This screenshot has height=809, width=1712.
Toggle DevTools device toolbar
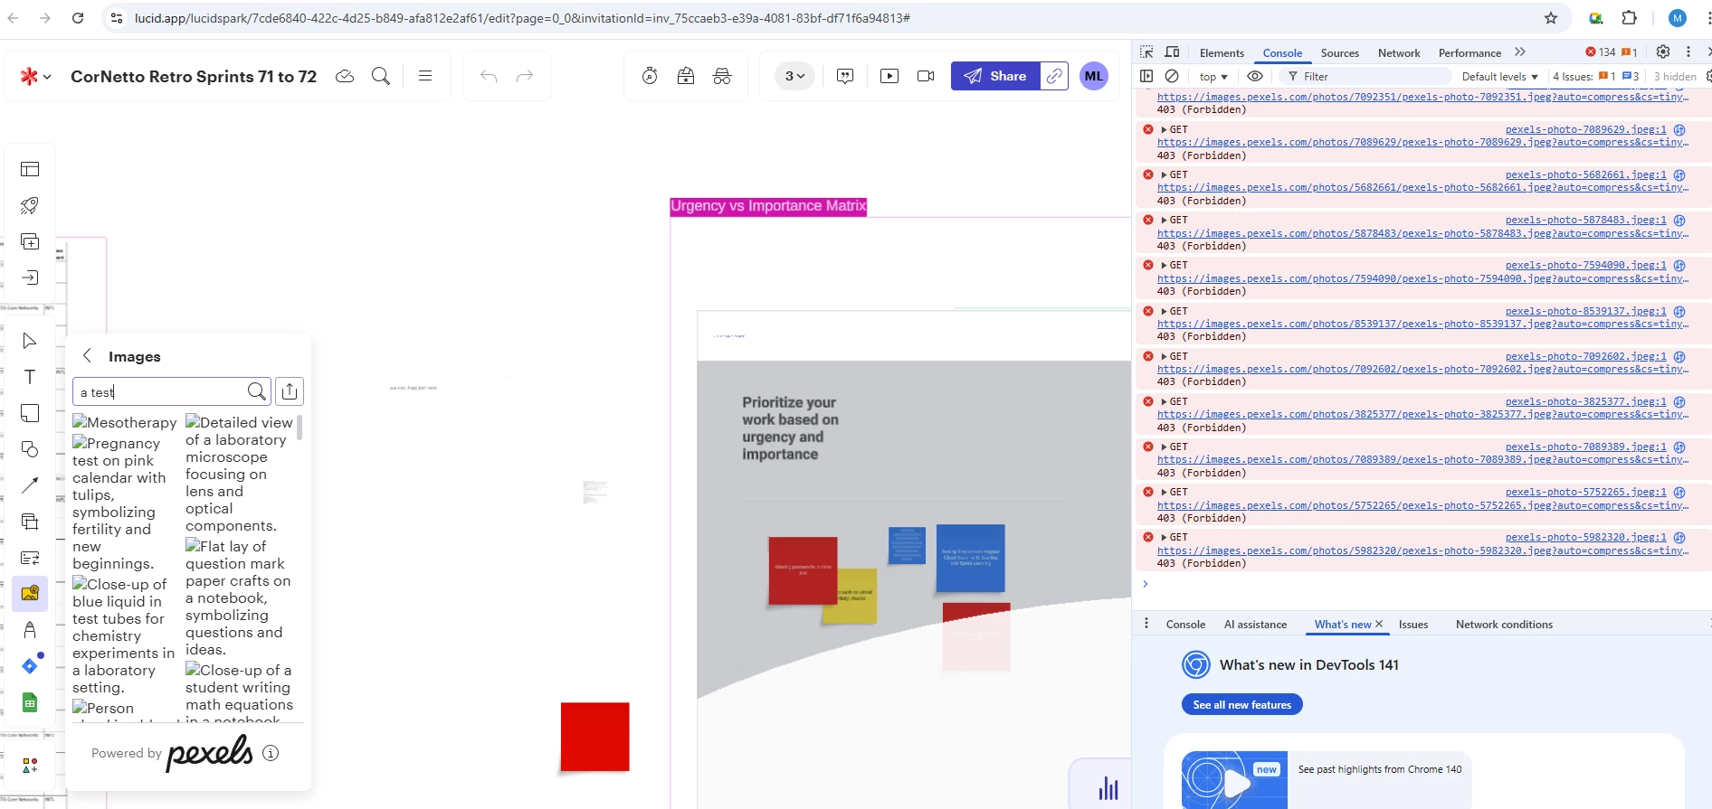click(x=1172, y=52)
